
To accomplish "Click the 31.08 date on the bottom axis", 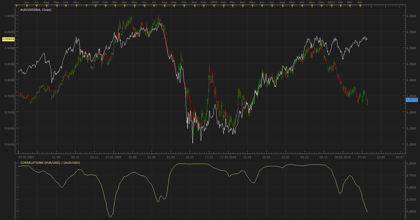I will (56, 157).
